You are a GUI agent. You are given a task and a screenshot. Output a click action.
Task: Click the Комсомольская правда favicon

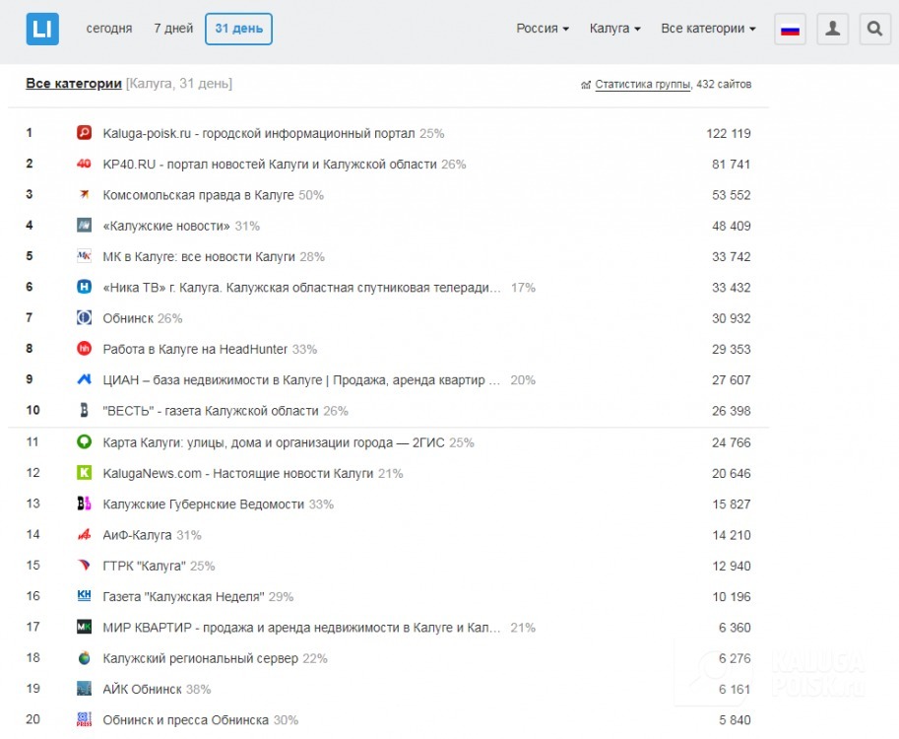tap(85, 194)
